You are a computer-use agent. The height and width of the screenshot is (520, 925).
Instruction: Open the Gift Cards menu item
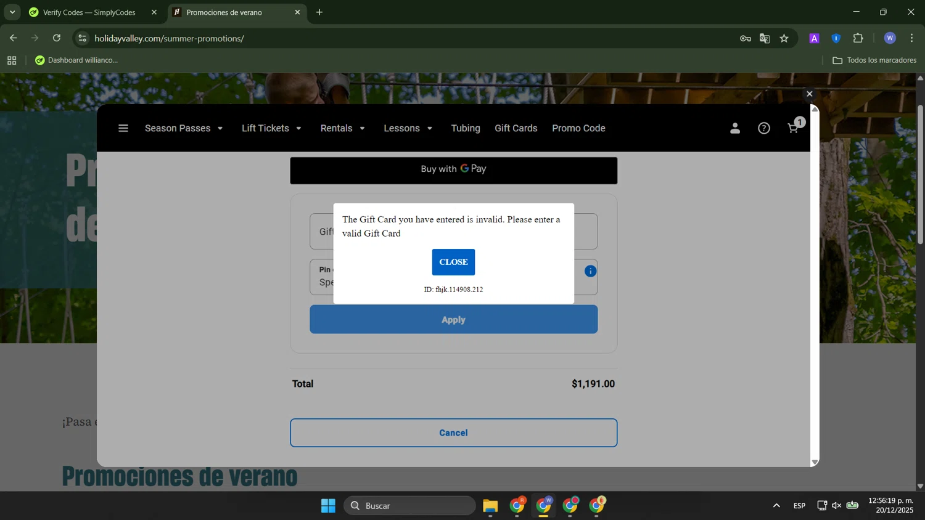[516, 128]
